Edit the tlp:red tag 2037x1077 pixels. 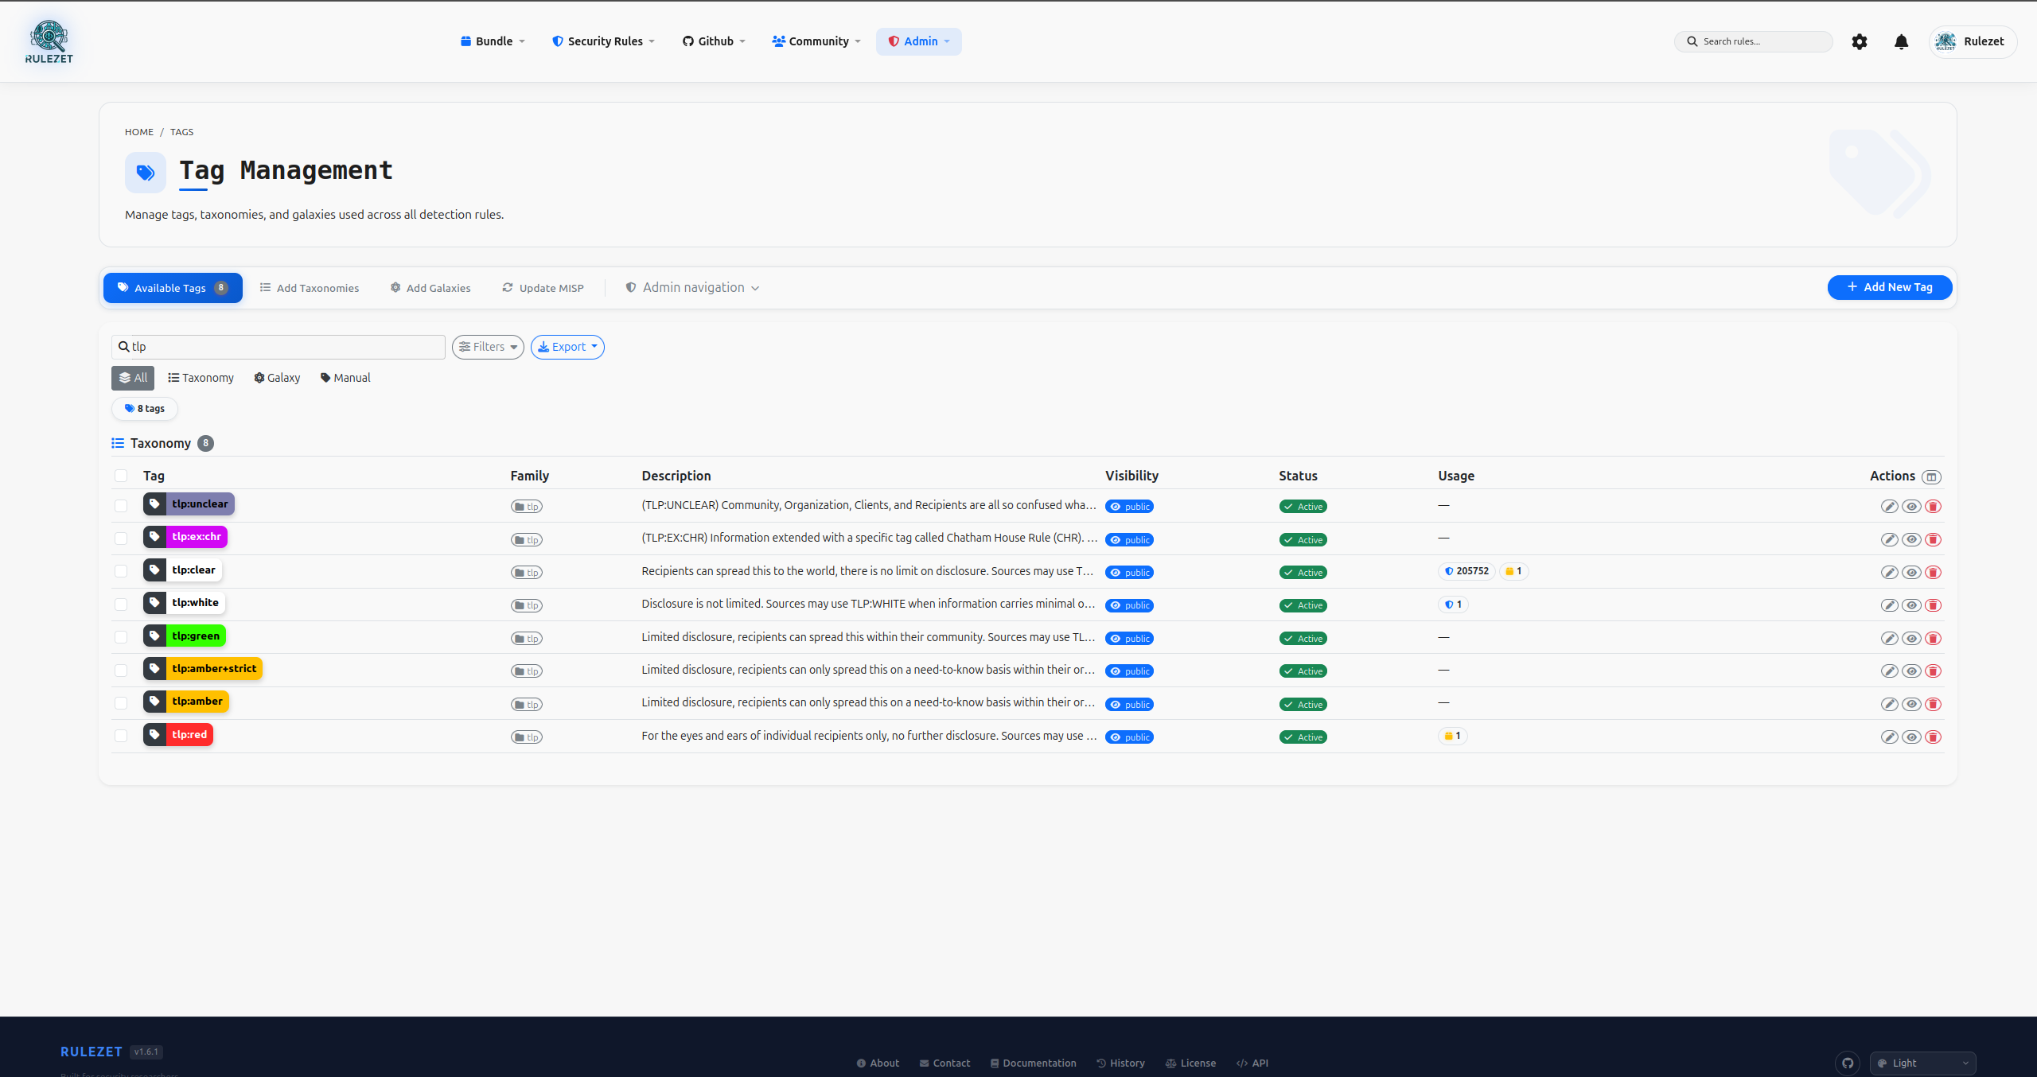click(x=1889, y=737)
